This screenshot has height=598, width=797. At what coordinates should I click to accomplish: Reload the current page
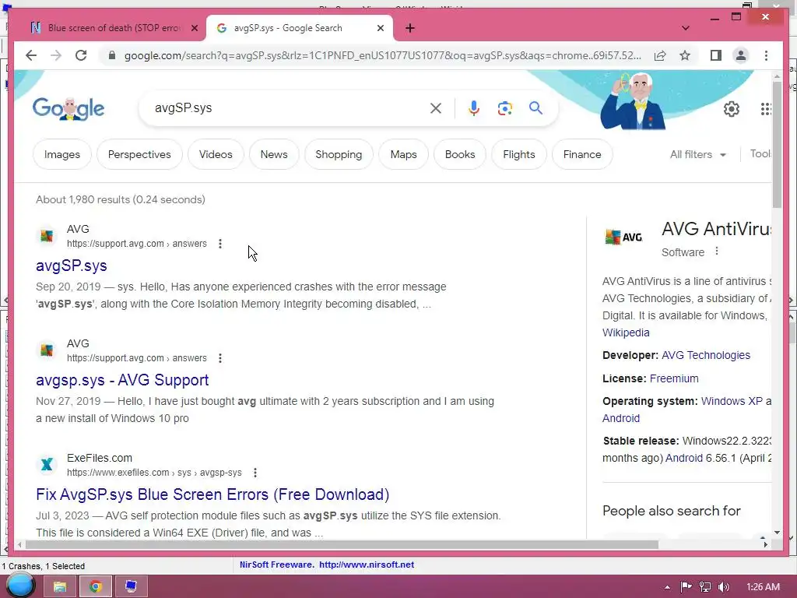click(x=81, y=55)
